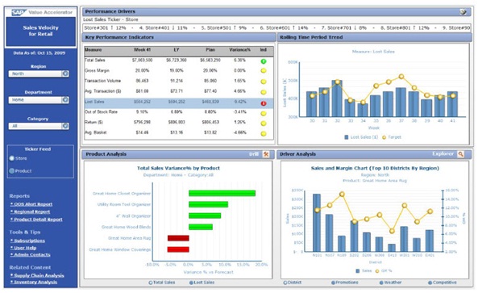Click the Target legend marker in trend chart
The height and width of the screenshot is (293, 478).
384,137
